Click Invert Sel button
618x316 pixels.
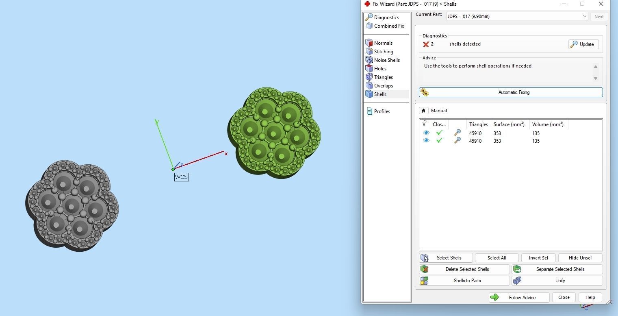(x=538, y=258)
